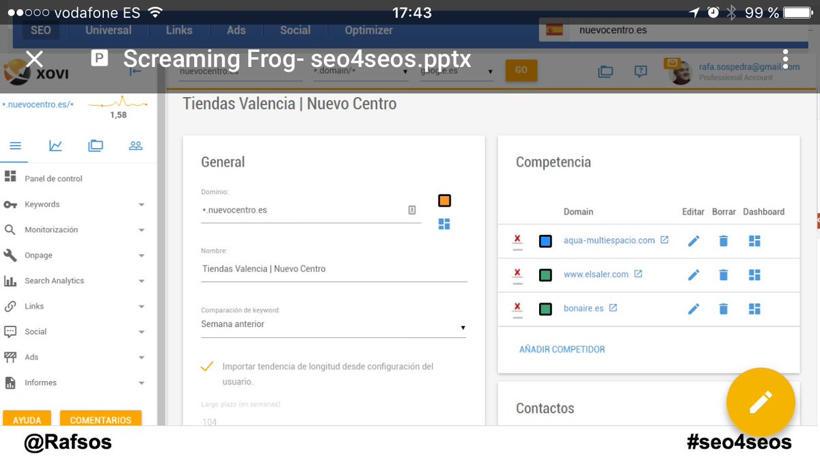Edit the aqua-multiespacio.com competitor
Screen dimensions: 820x461
pos(694,240)
